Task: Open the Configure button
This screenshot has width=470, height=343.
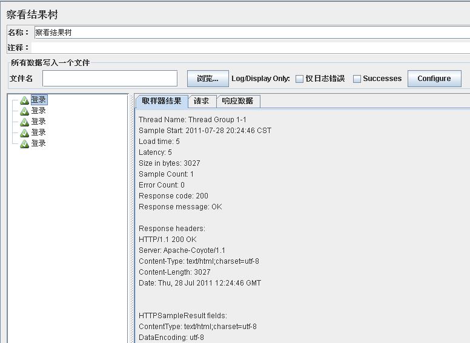Action: pos(434,79)
